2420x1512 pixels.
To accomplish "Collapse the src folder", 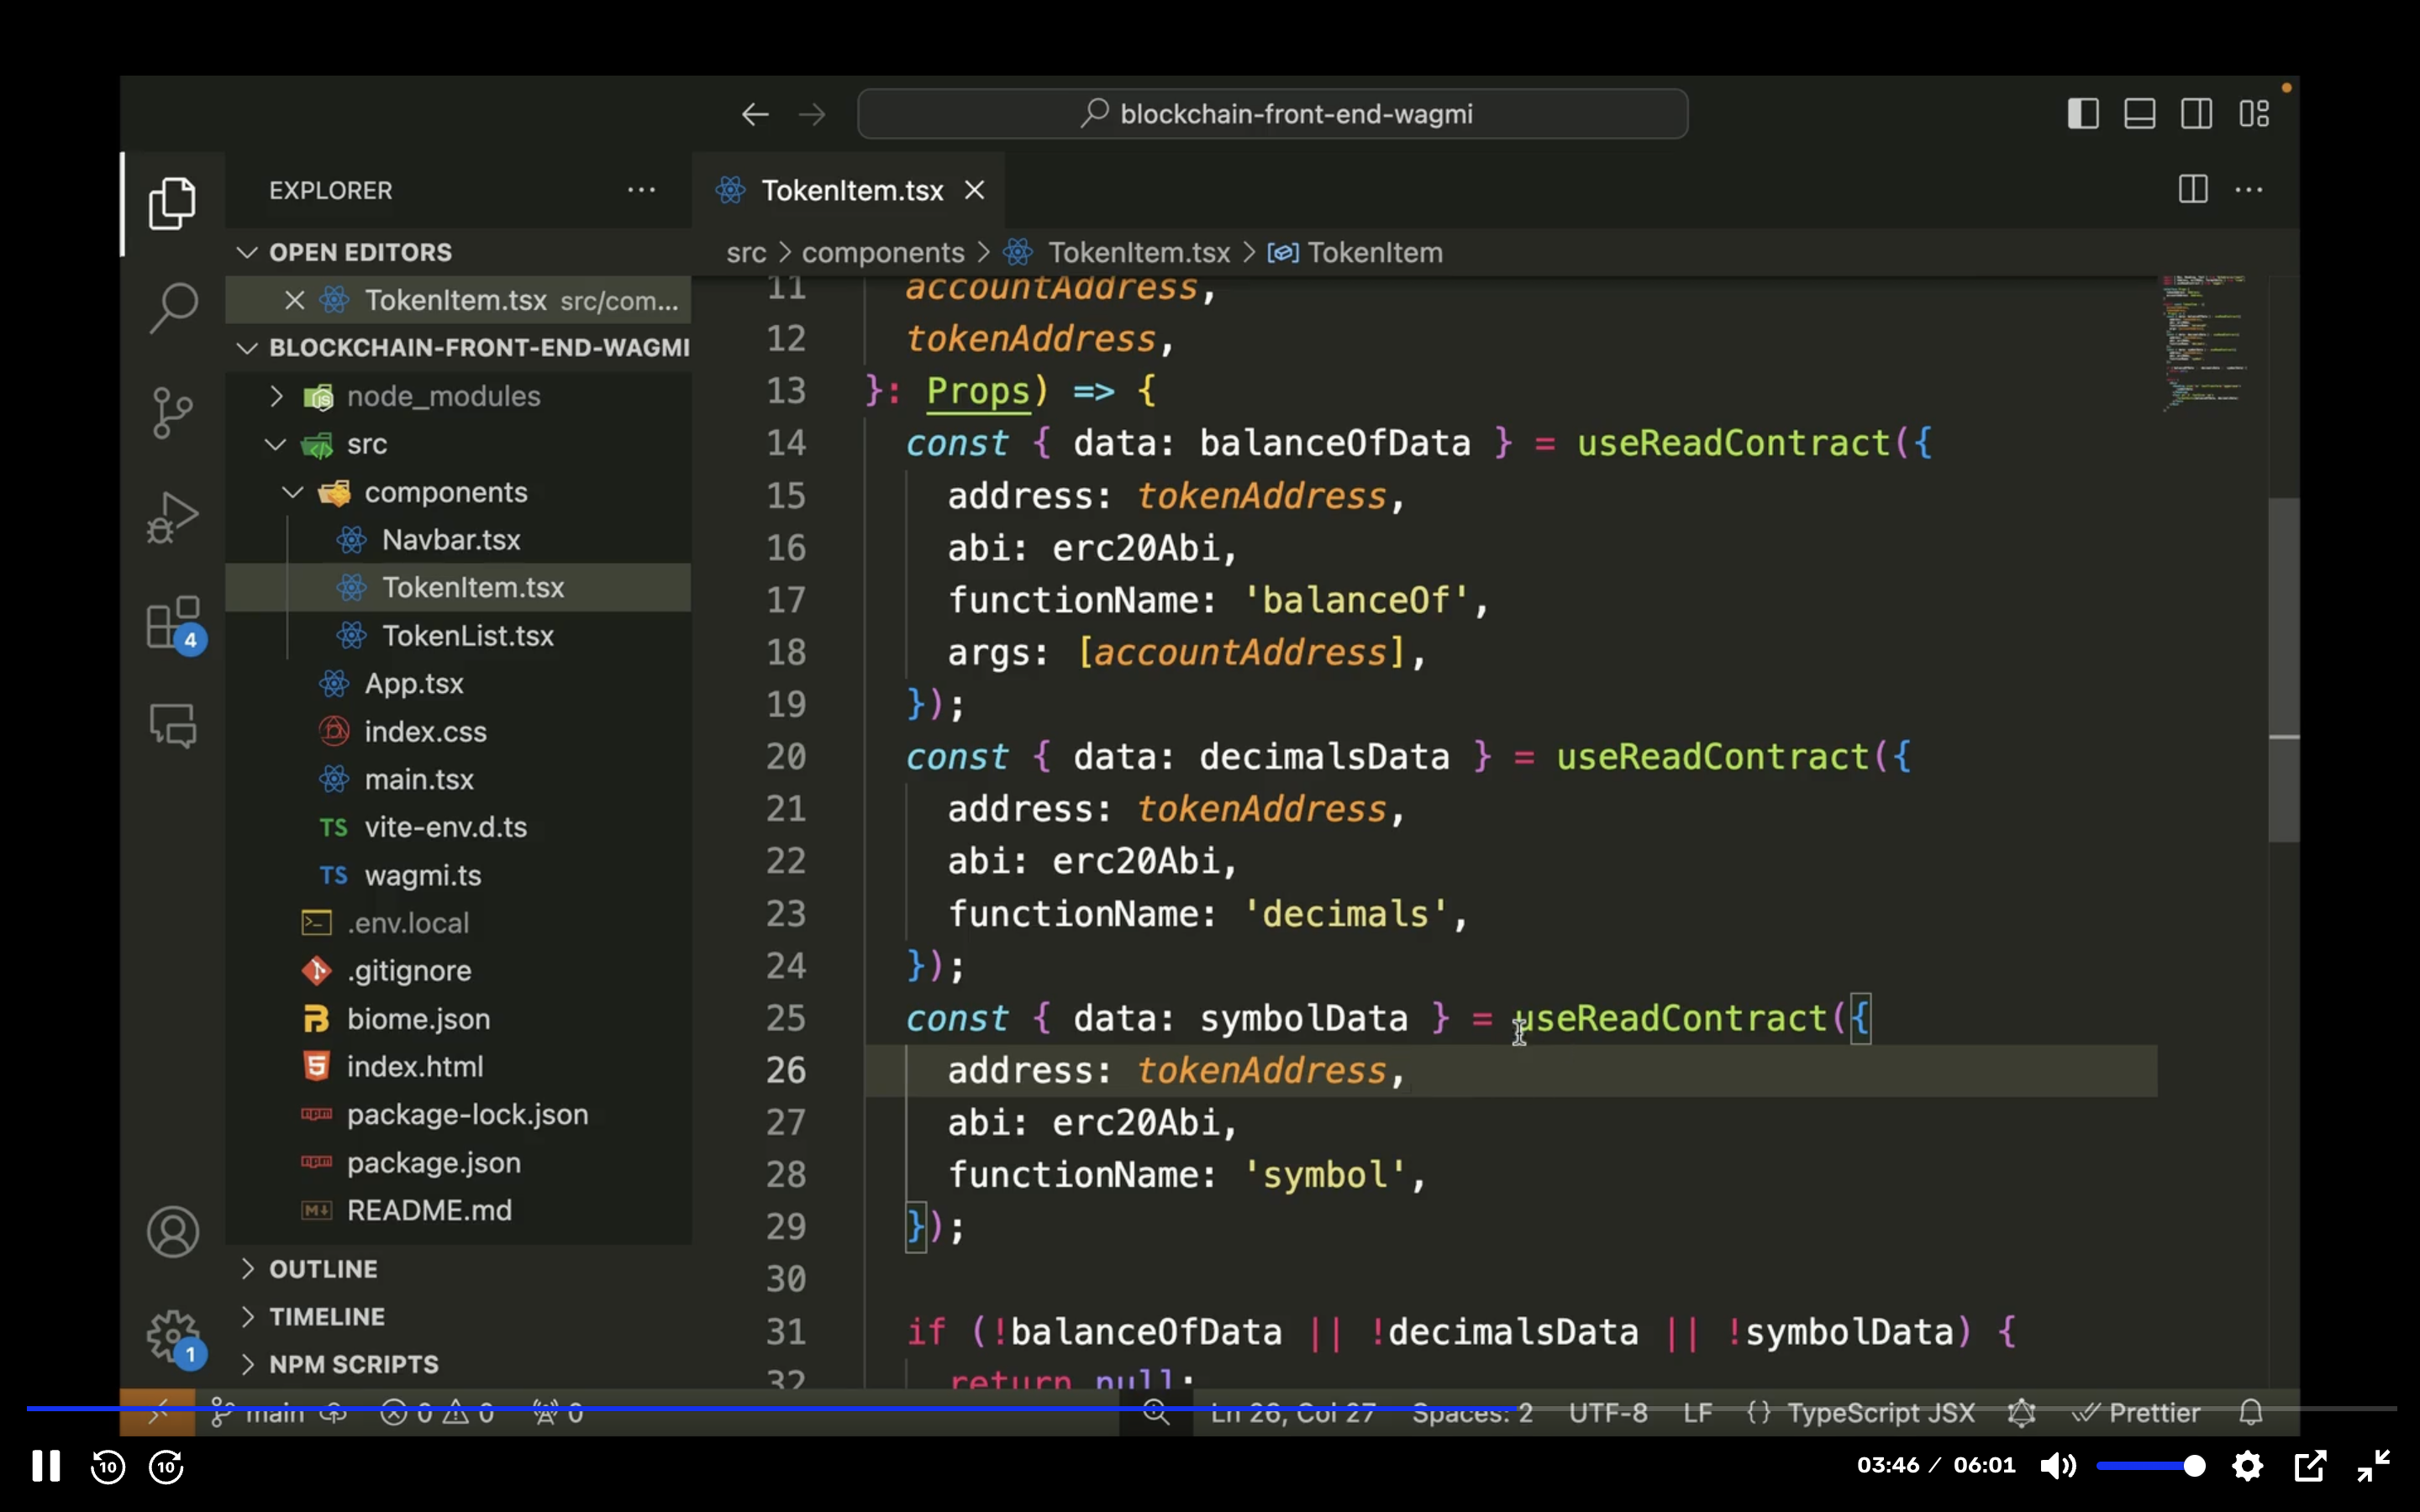I will [x=458, y=444].
